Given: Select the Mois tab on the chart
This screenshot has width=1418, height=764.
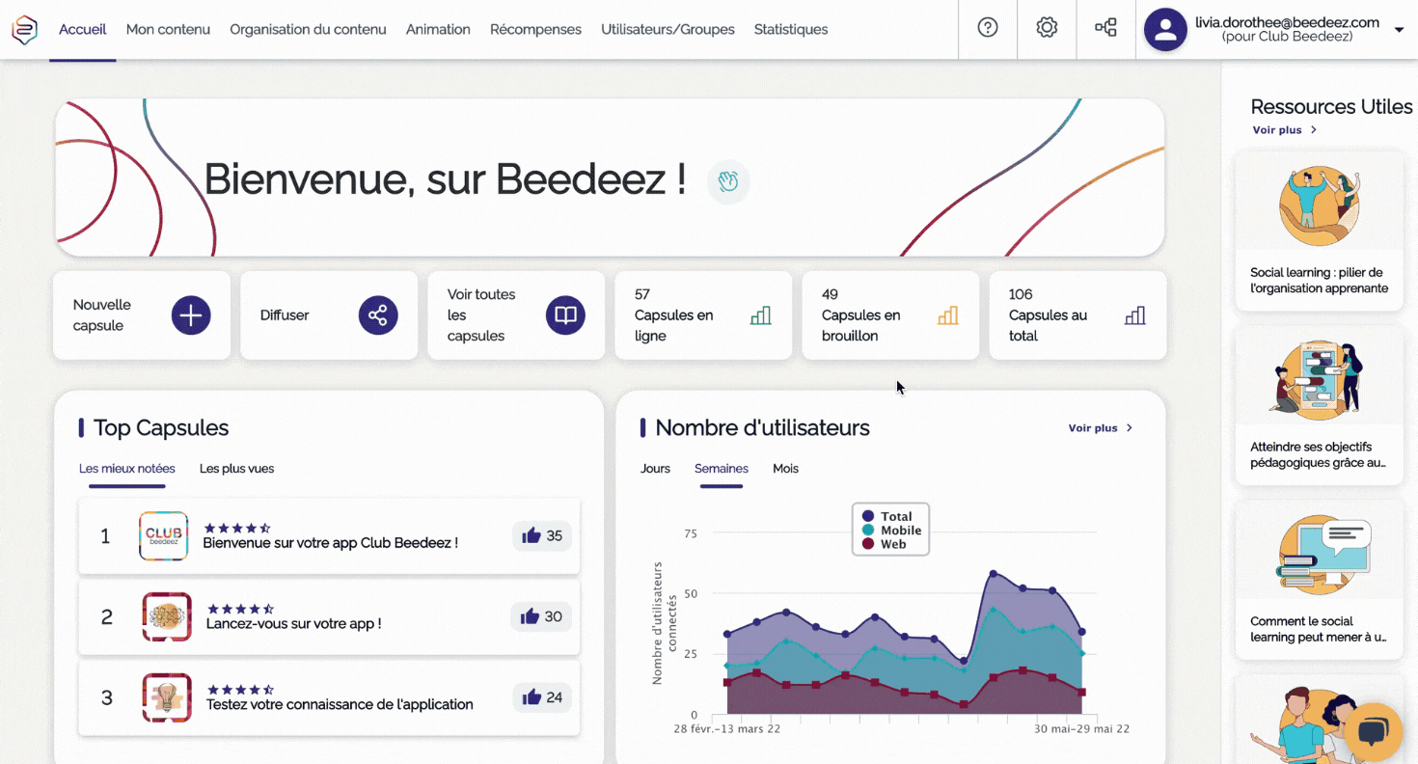Looking at the screenshot, I should 785,469.
